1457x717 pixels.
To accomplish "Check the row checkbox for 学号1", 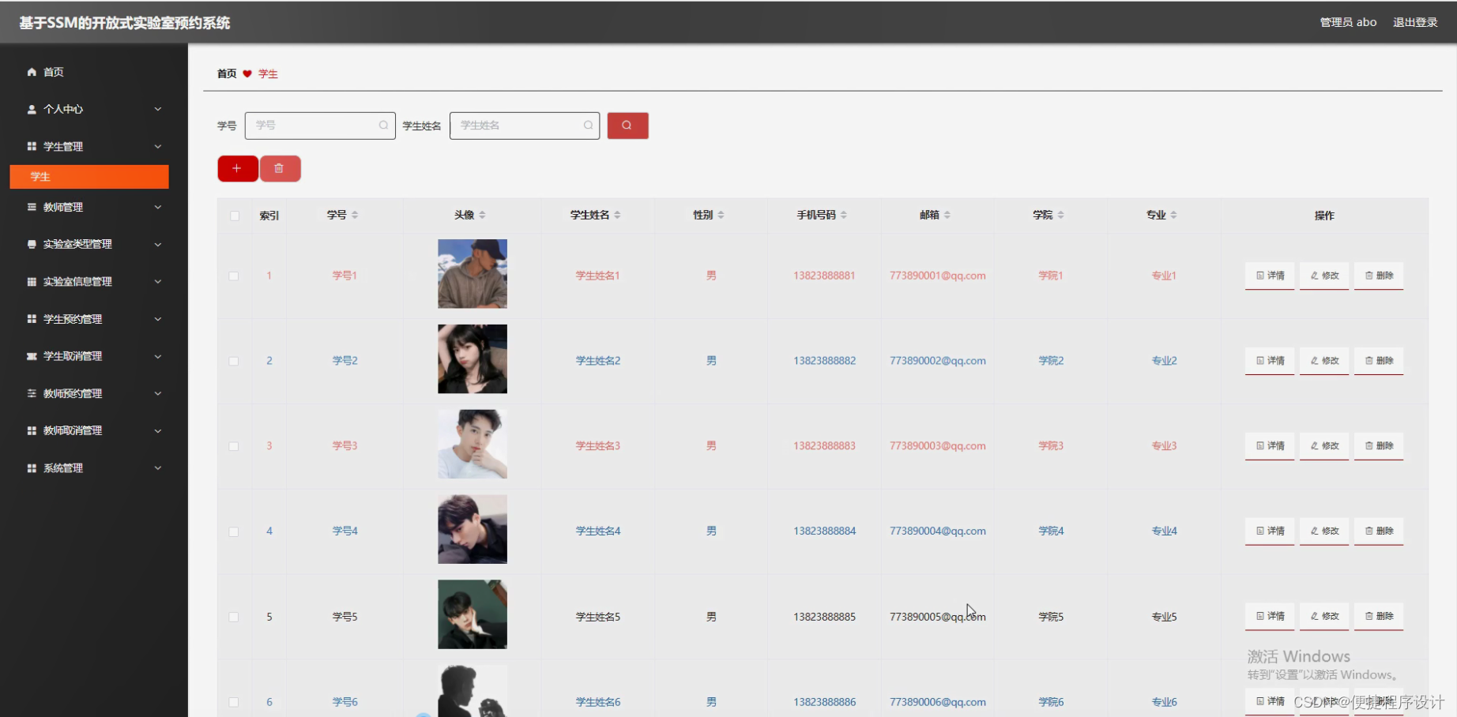I will click(234, 276).
